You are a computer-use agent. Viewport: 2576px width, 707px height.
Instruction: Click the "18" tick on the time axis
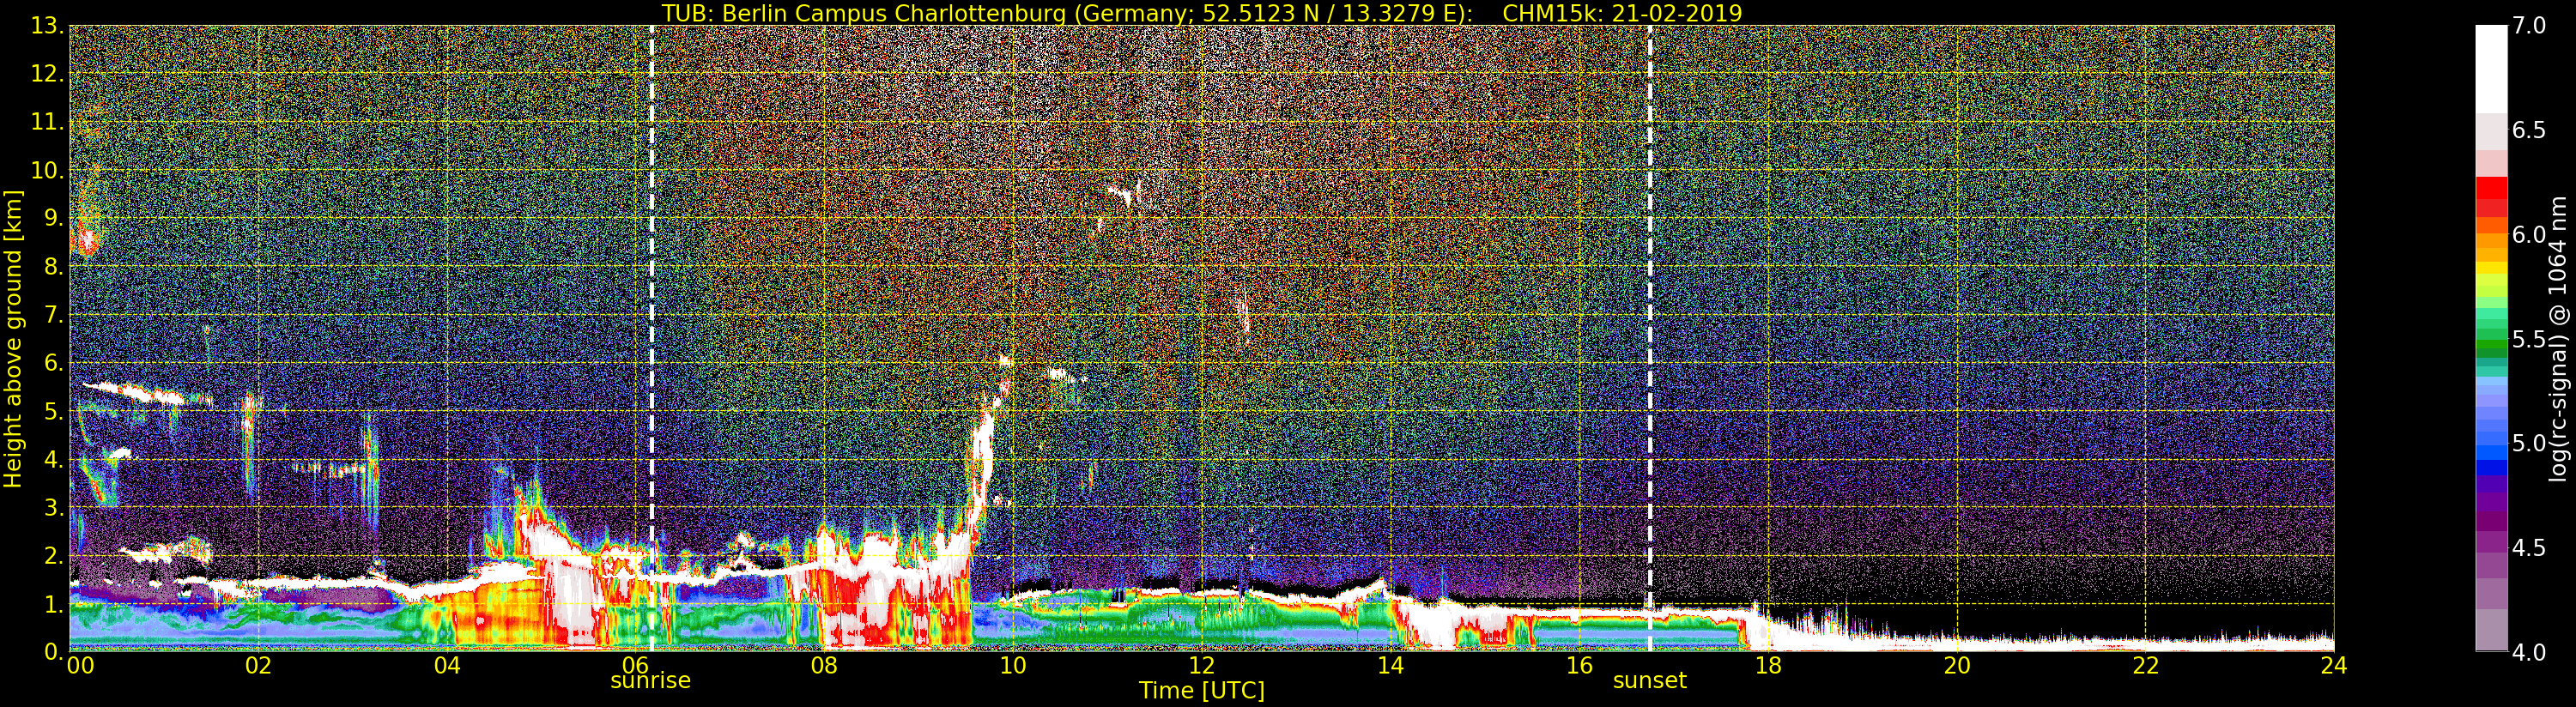pyautogui.click(x=1768, y=666)
